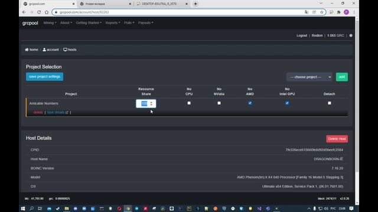Click the AMD Phenom processor model text

coord(290,177)
